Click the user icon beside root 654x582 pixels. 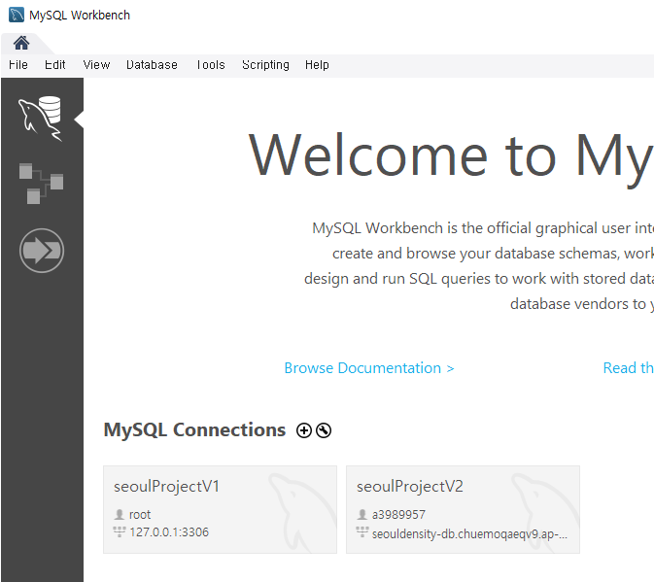(x=120, y=514)
